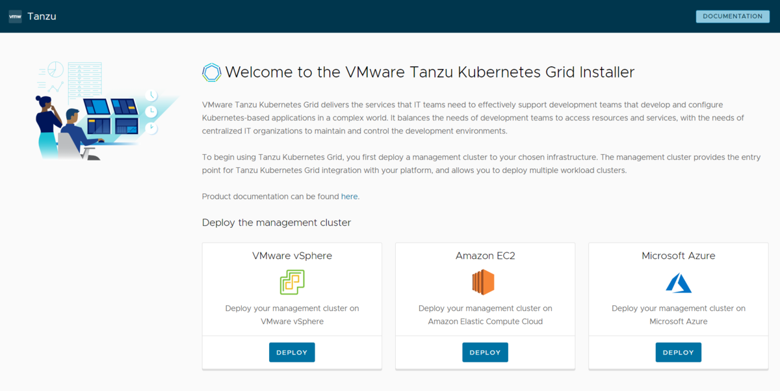Select the 'Microsoft Azure' card heading
780x391 pixels.
click(679, 256)
